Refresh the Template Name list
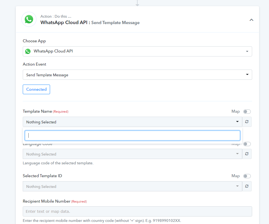This screenshot has height=224, width=269. point(247,122)
